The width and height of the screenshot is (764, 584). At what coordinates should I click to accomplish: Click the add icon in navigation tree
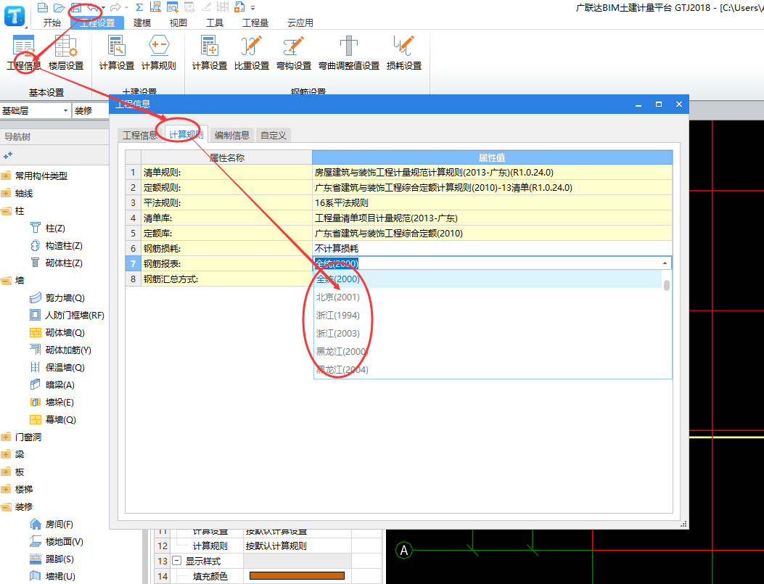[x=8, y=155]
